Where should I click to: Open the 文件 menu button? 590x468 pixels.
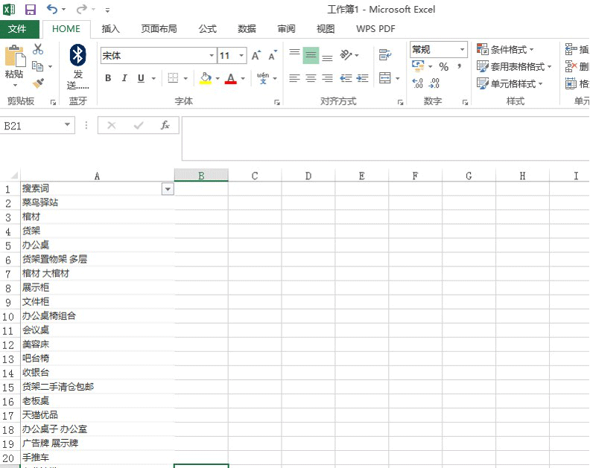click(x=17, y=29)
